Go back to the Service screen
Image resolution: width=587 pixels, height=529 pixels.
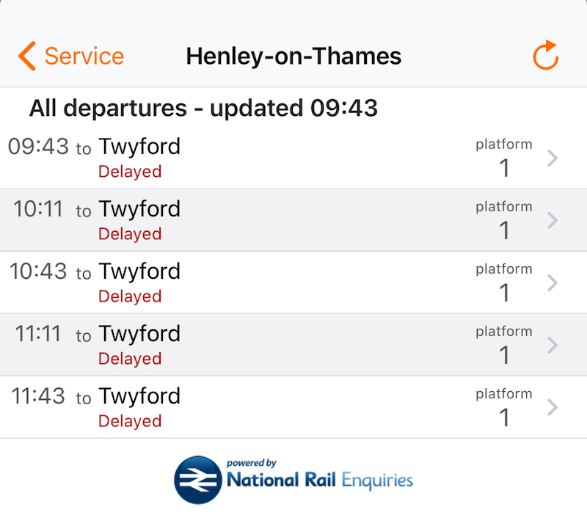coord(70,56)
